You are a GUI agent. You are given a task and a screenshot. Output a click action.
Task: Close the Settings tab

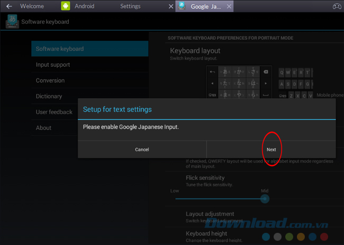(171, 6)
